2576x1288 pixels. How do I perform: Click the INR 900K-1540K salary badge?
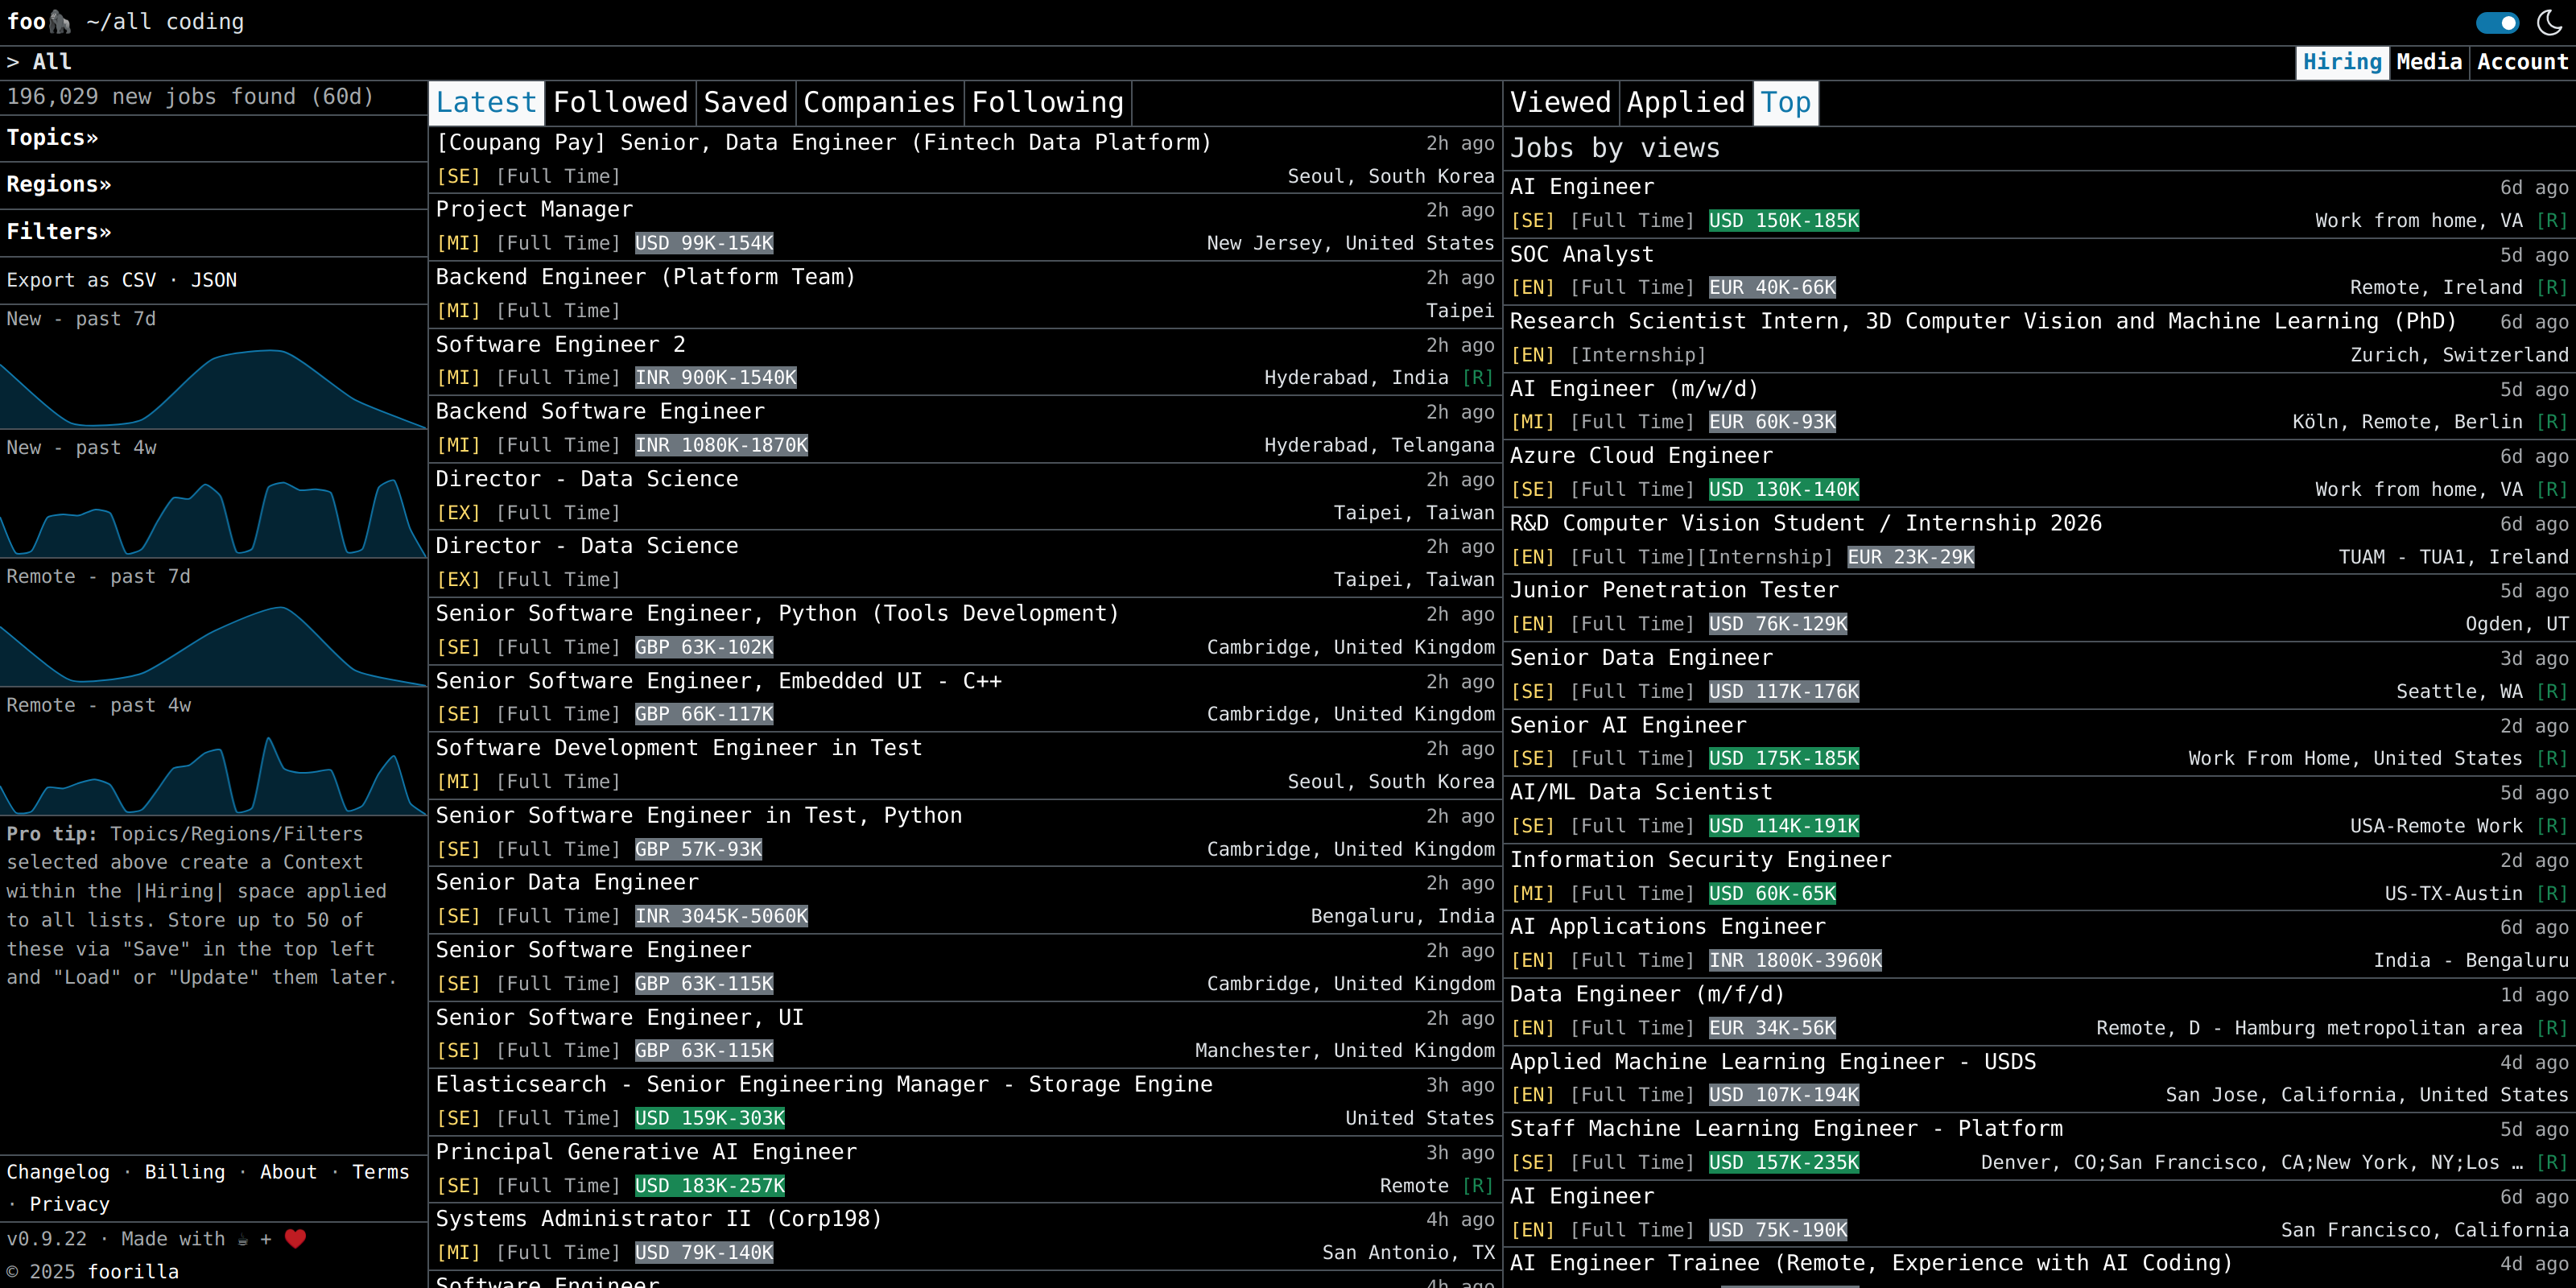716,378
